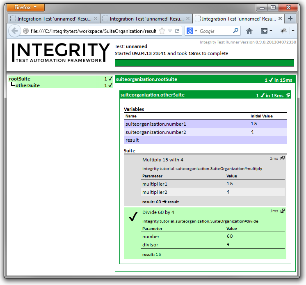Select rootSuite in the suite tree
The image size is (306, 285).
pos(20,79)
